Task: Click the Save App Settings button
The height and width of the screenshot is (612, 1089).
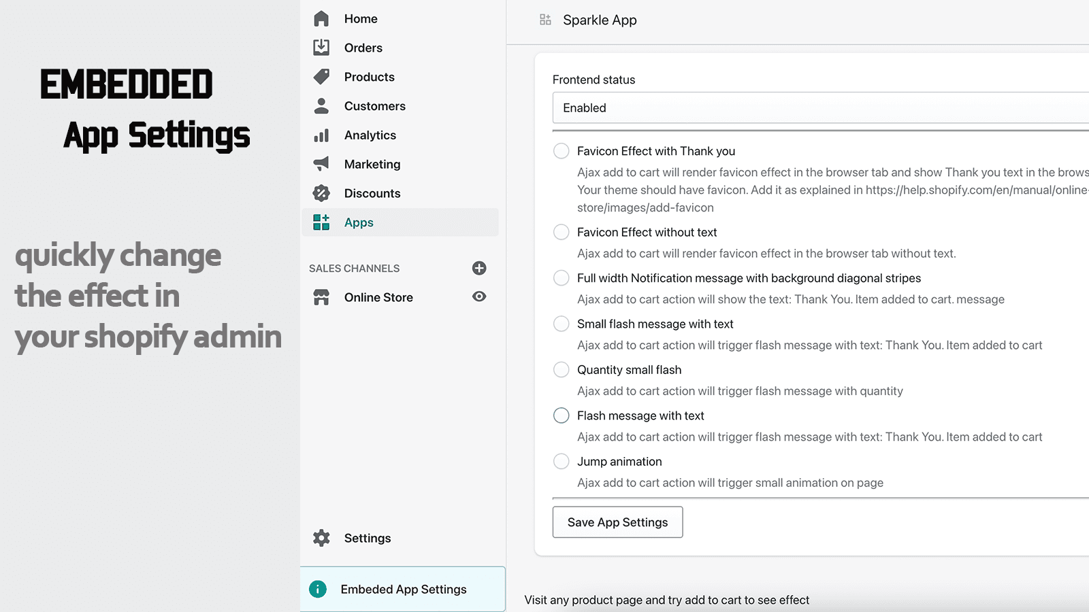Action: (x=617, y=522)
